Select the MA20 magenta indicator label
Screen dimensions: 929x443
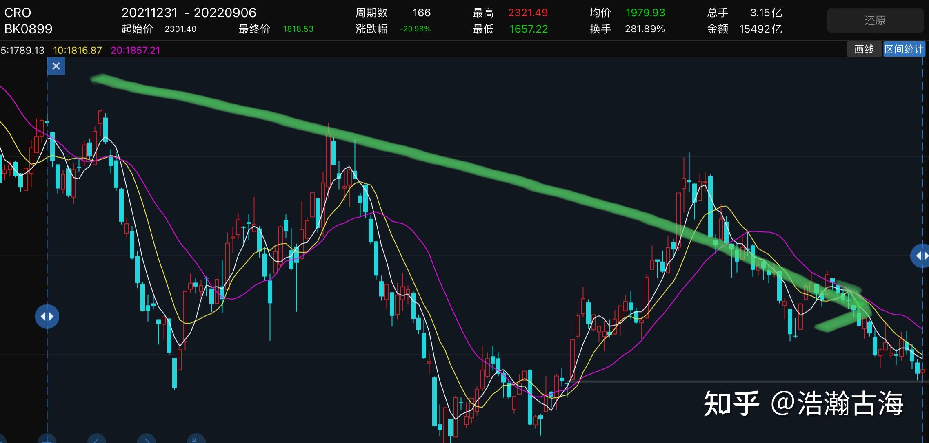tap(135, 50)
